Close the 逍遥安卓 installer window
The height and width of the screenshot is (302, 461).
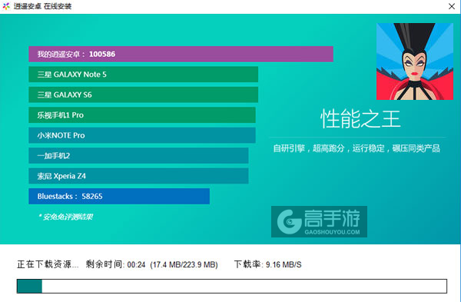(452, 6)
